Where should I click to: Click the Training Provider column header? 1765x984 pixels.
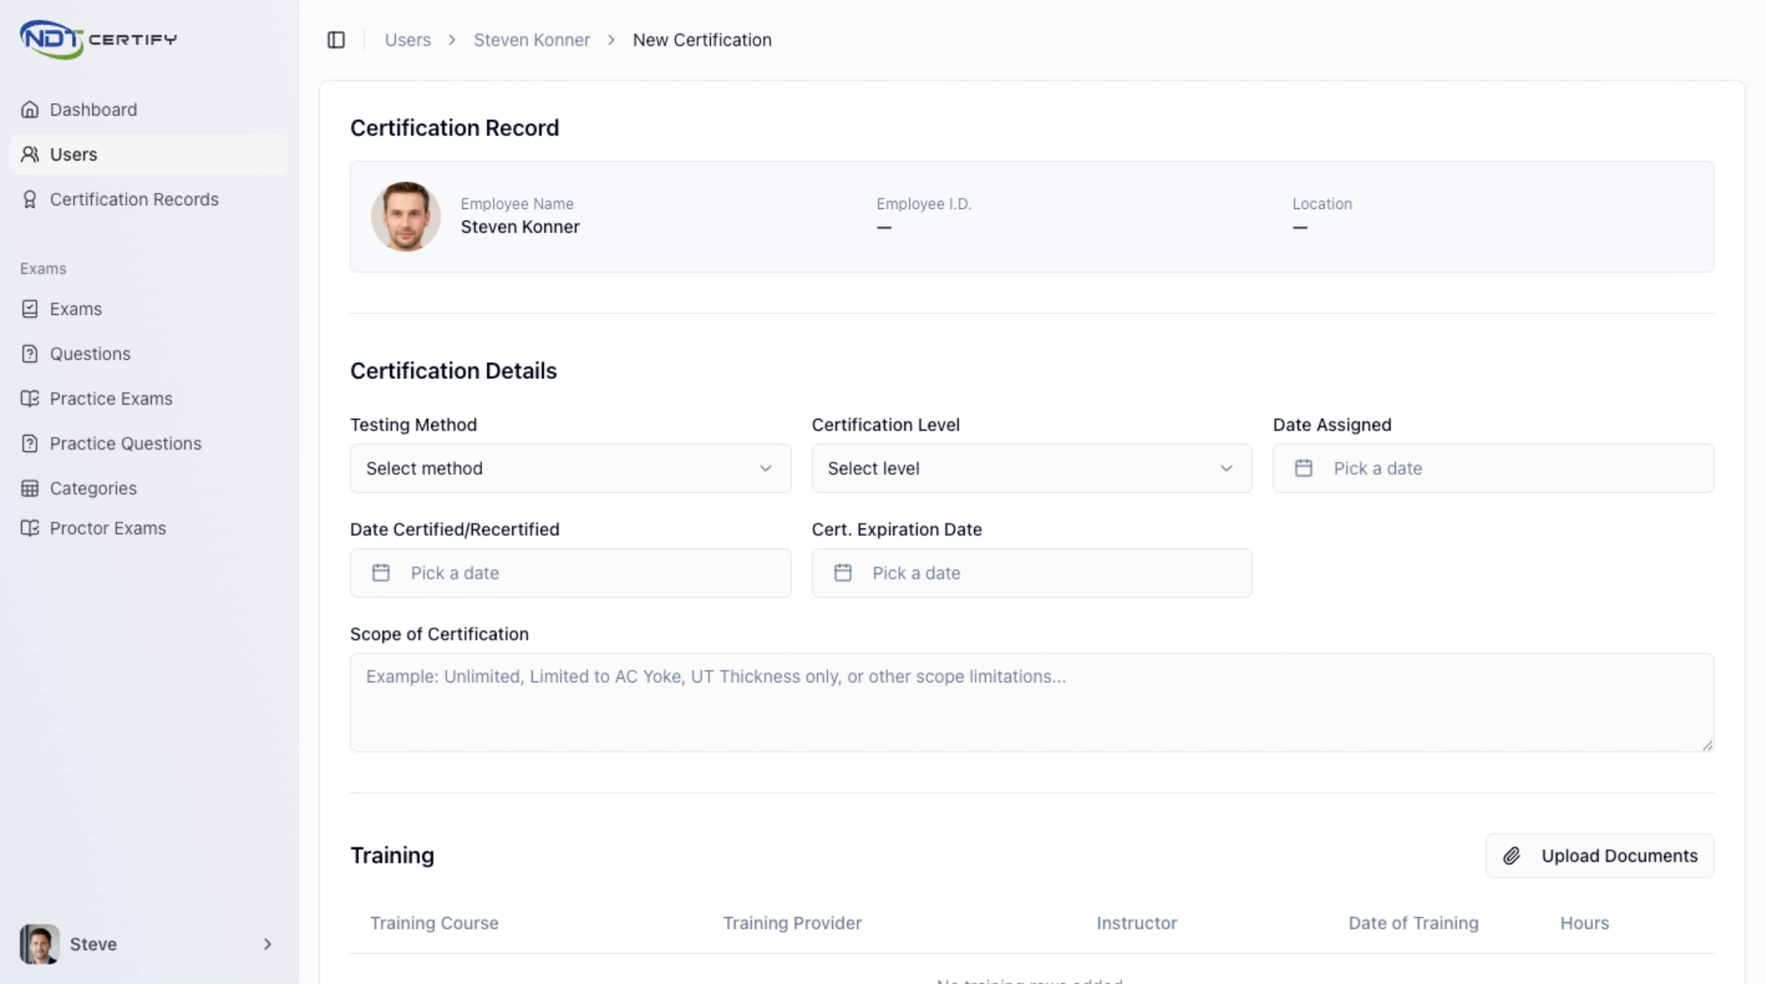[x=792, y=923]
